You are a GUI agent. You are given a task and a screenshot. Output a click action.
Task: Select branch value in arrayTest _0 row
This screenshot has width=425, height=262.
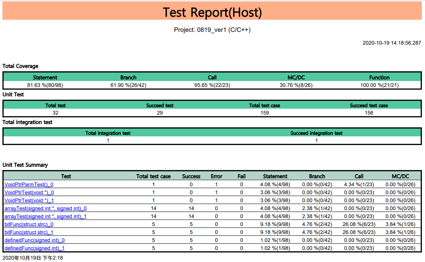[x=317, y=208]
